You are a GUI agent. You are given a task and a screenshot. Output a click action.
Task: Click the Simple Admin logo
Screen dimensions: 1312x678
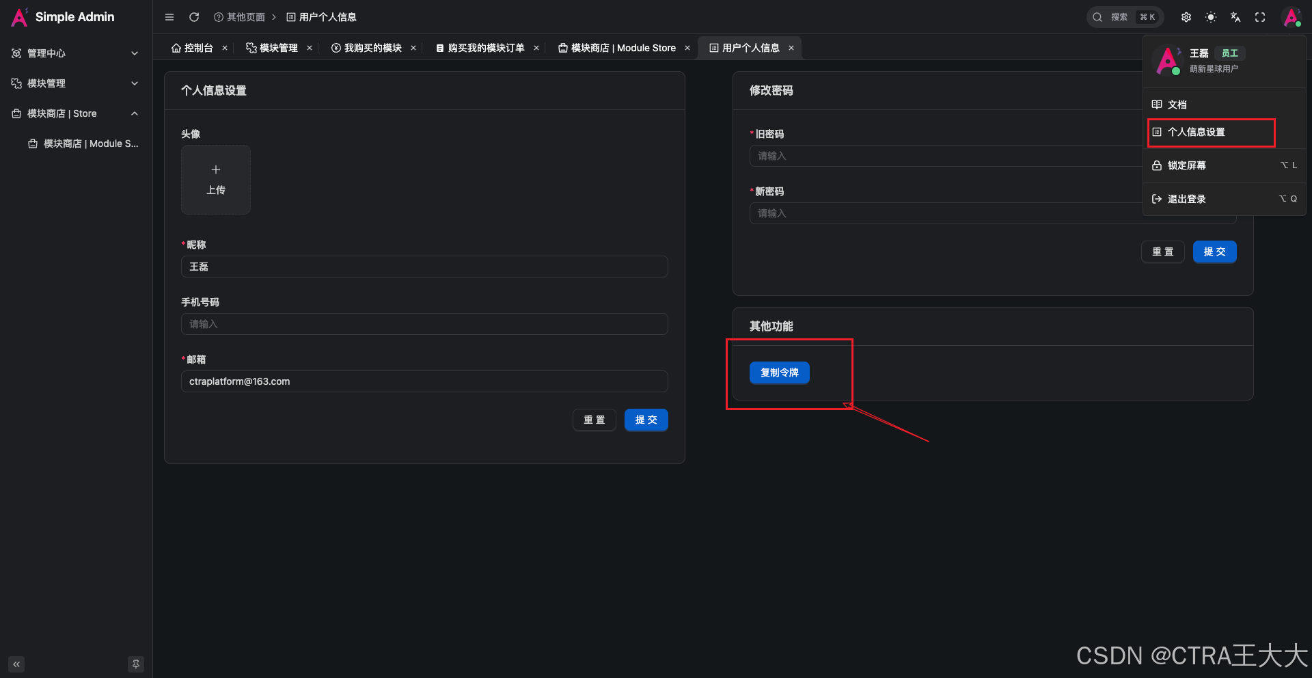63,17
